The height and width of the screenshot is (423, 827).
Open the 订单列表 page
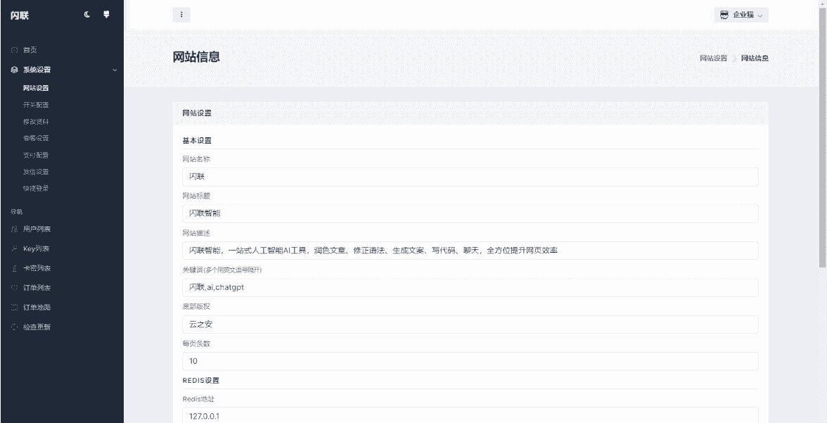click(37, 288)
